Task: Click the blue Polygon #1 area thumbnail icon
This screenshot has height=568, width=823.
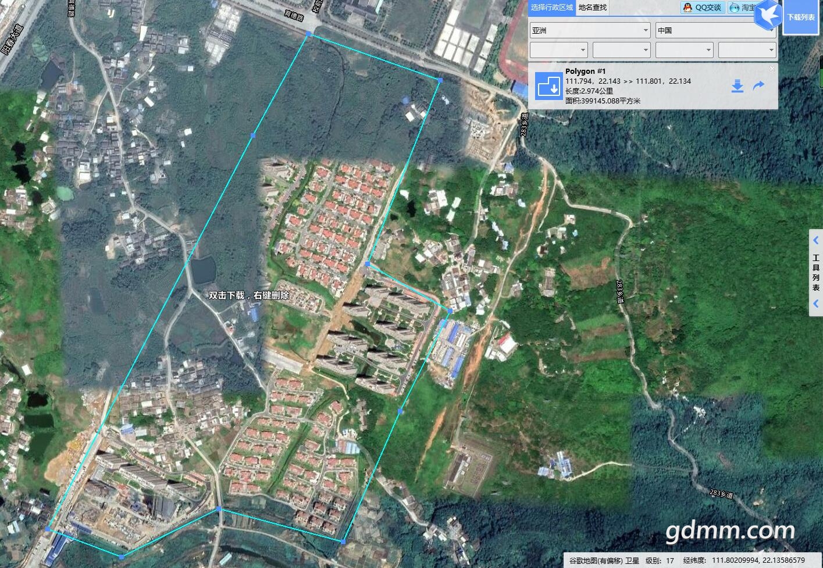Action: coord(547,85)
